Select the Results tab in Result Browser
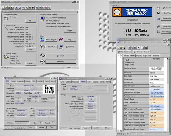This screenshot has height=136, width=171. (x=126, y=56)
